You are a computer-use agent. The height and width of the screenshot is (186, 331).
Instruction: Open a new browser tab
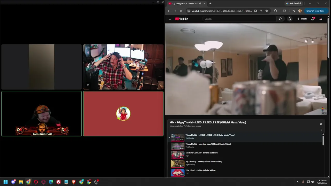click(210, 3)
